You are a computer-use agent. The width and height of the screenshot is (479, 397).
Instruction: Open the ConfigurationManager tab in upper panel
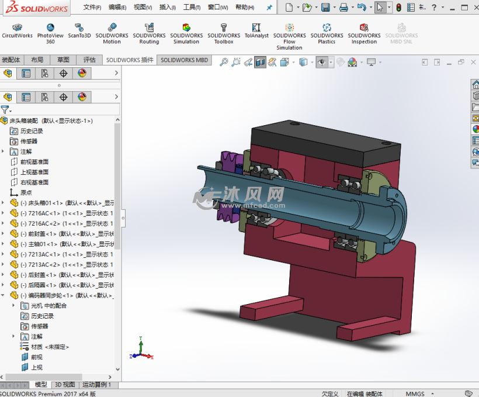44,74
